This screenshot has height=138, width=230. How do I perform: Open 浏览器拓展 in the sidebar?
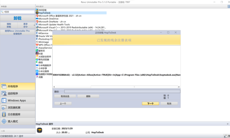coord(18,107)
